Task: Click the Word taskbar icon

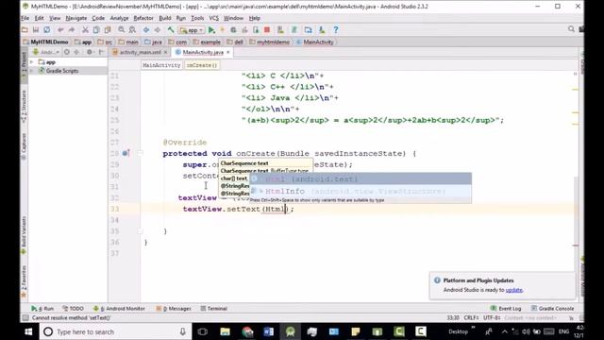Action: 268,331
